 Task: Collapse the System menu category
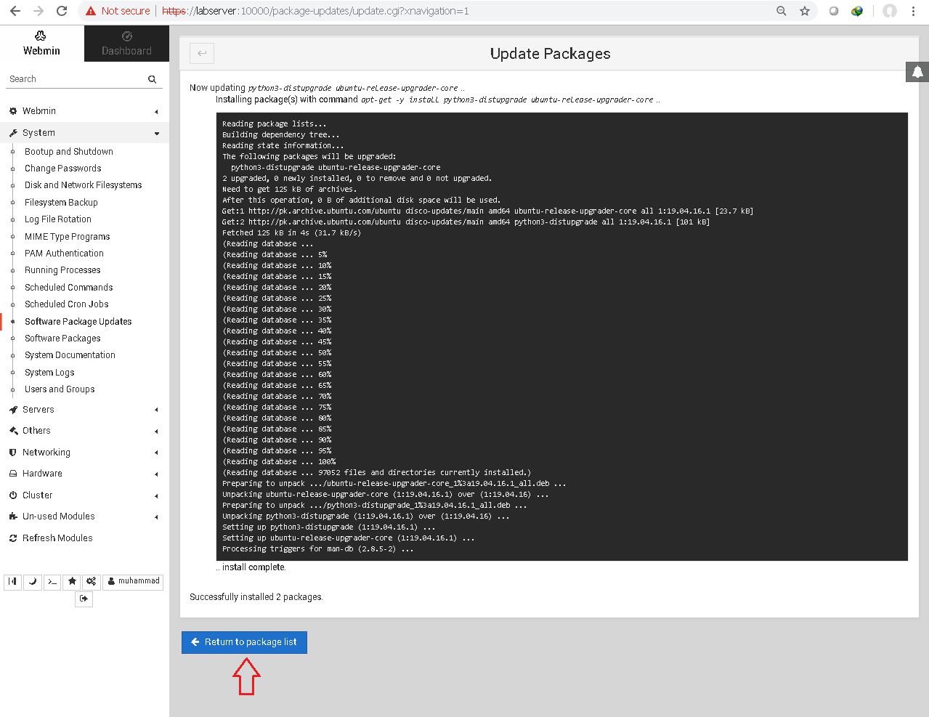(x=84, y=133)
